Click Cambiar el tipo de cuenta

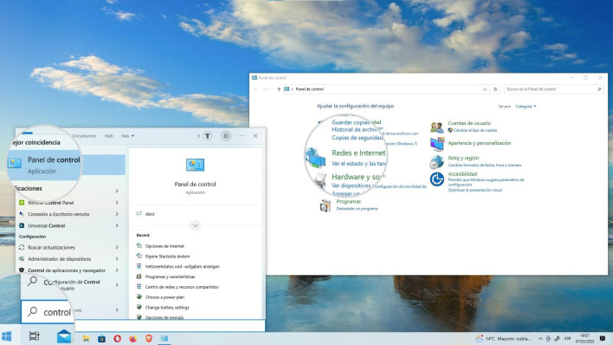click(475, 130)
